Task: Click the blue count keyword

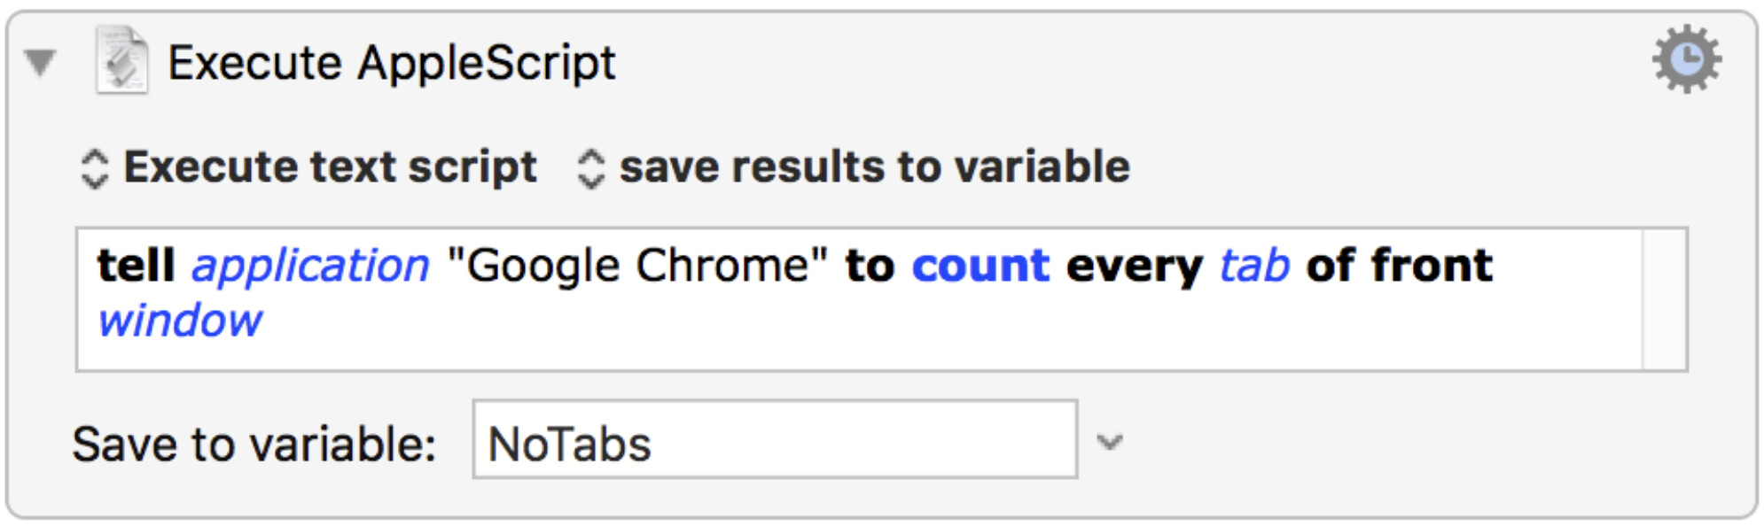Action: click(980, 267)
